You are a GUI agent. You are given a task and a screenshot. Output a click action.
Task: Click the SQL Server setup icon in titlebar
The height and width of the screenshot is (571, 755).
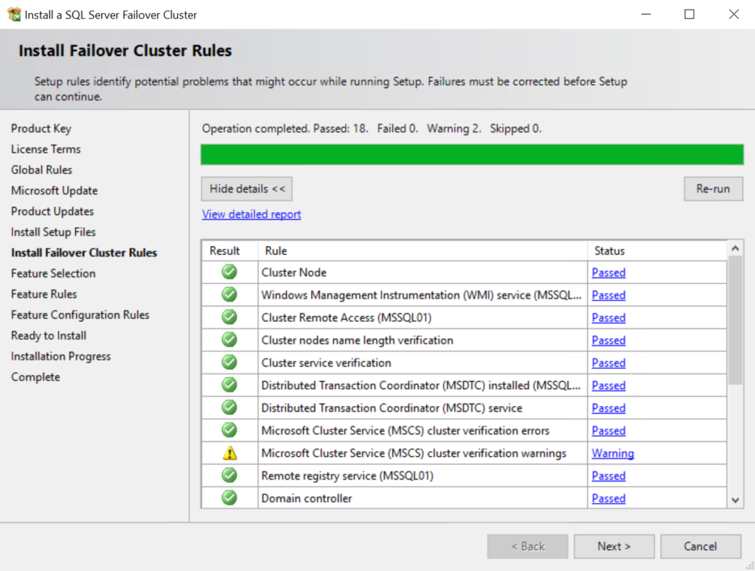coord(13,14)
